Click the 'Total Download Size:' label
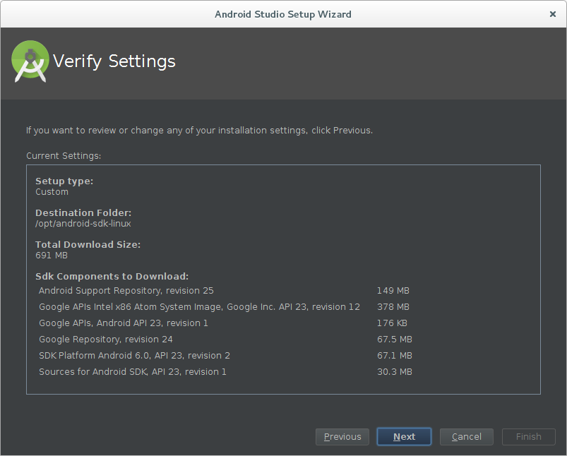Viewport: 567px width, 456px height. tap(88, 244)
